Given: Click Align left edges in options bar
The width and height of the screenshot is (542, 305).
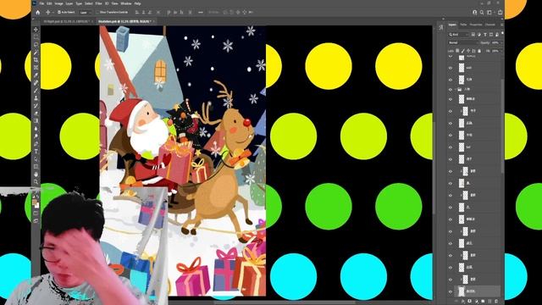Looking at the screenshot, I should pos(137,12).
